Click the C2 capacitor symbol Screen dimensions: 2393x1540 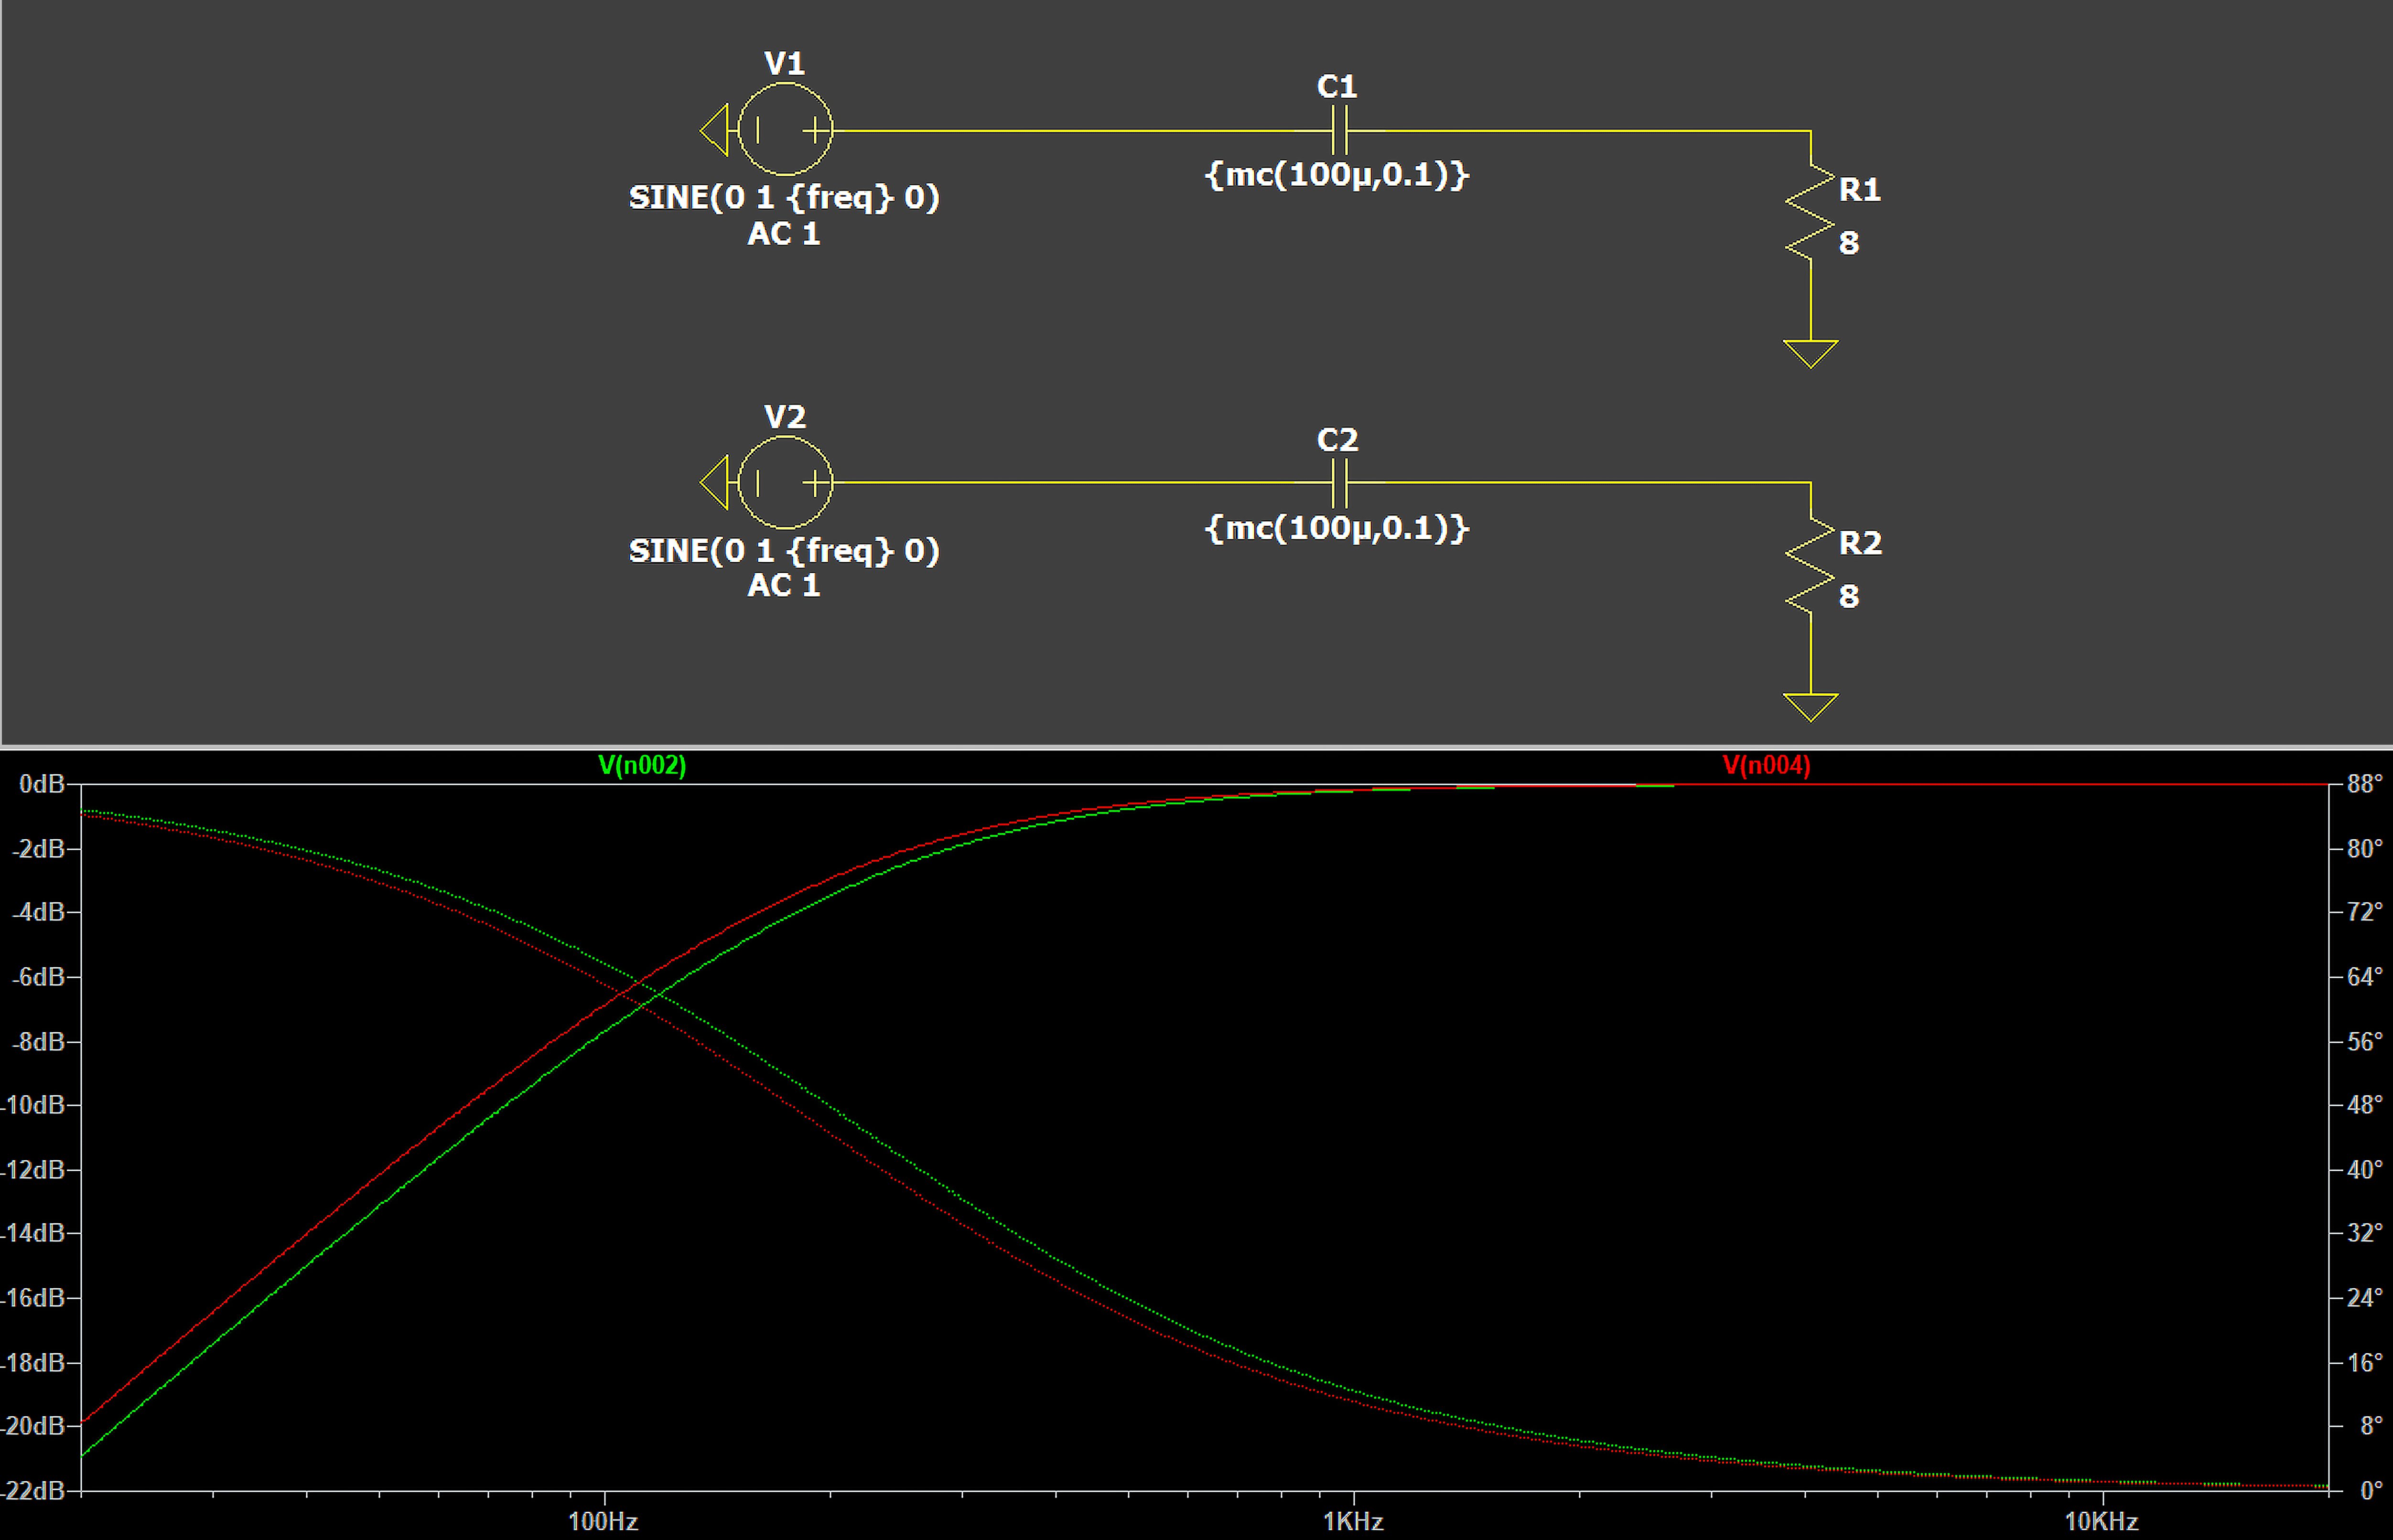point(1340,483)
